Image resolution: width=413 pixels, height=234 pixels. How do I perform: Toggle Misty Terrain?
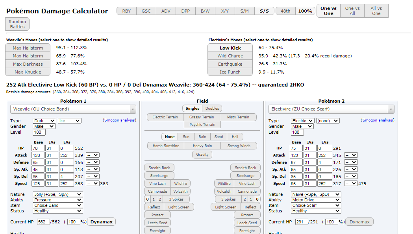pos(238,117)
